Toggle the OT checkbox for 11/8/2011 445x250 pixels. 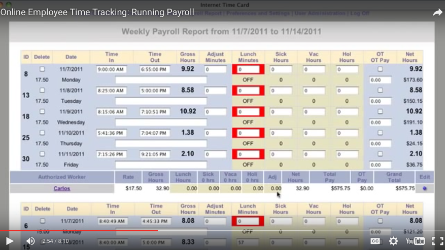coord(380,90)
